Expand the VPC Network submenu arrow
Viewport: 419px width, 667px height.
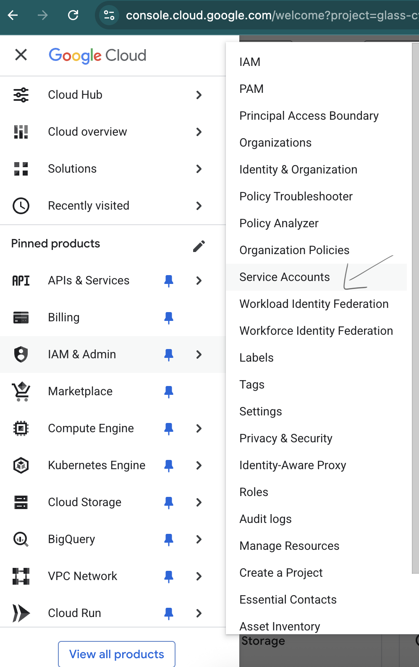point(199,576)
